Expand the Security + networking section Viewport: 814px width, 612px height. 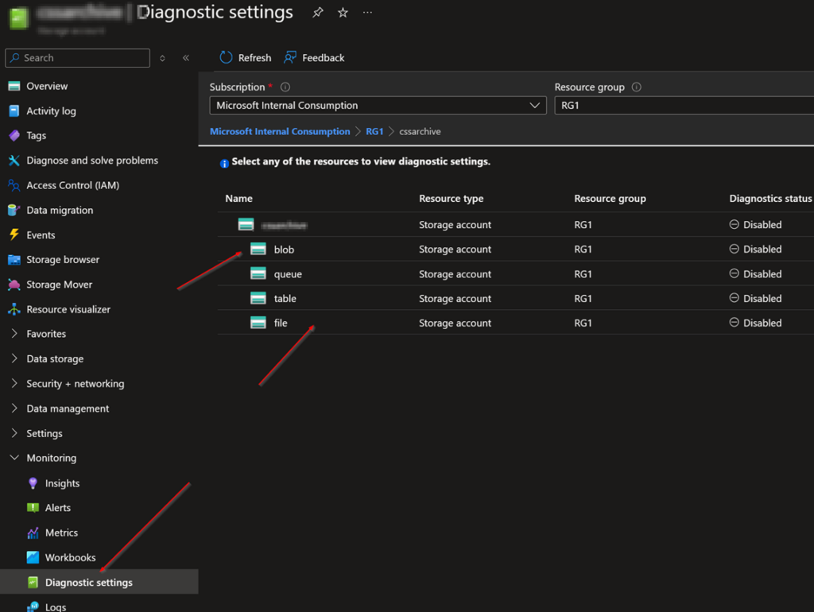click(x=14, y=384)
